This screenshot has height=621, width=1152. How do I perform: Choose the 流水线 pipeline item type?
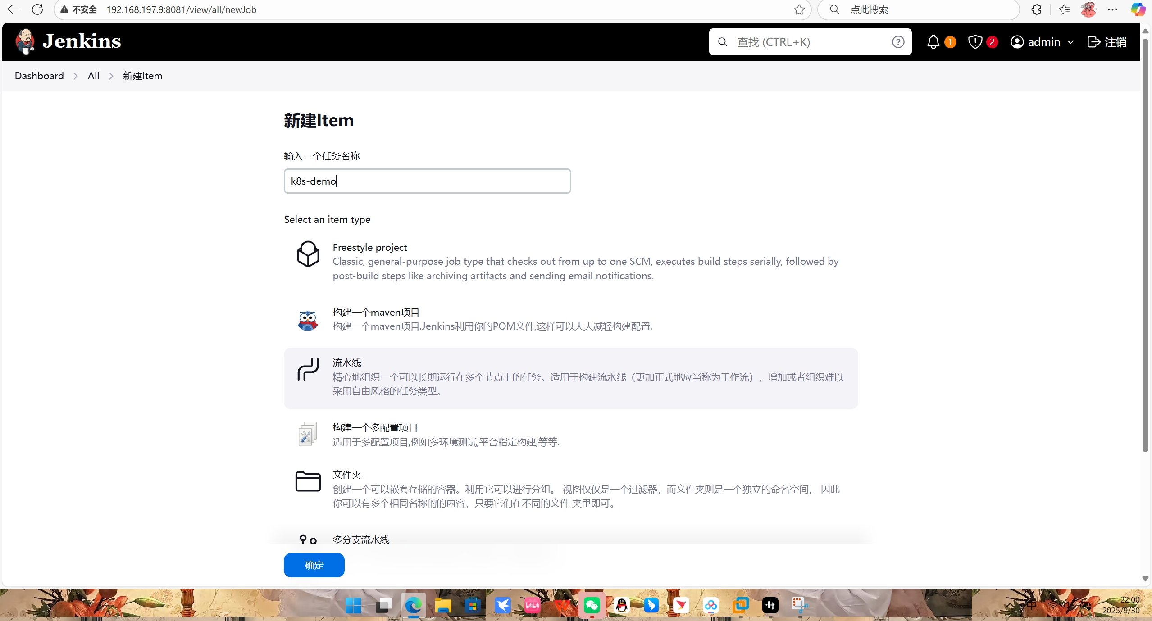click(347, 363)
